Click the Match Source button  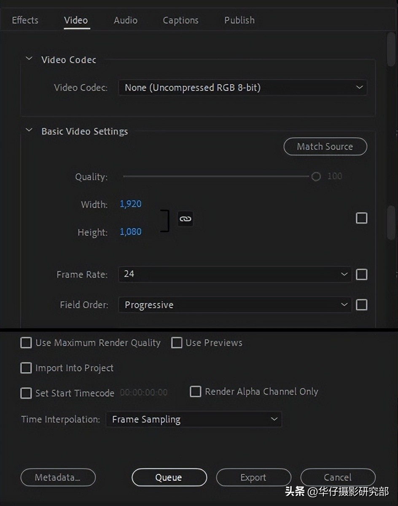click(x=325, y=146)
